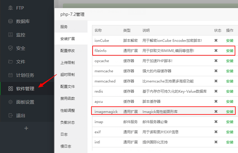Click the 'php-7.2管理' dialog title
The height and width of the screenshot is (153, 238).
73,14
